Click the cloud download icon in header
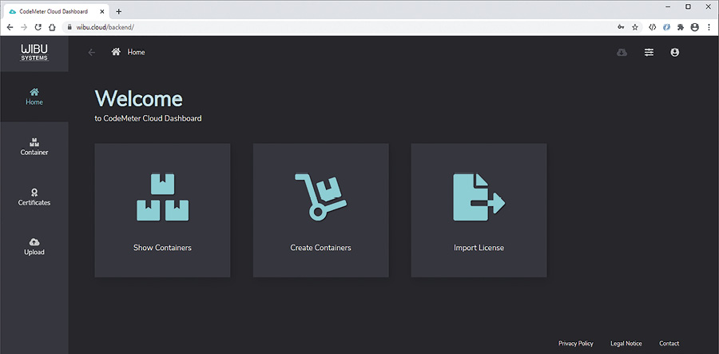The height and width of the screenshot is (354, 719). 622,52
